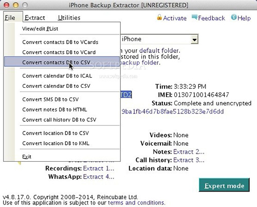257x207 pixels.
Task: Open the terms and conditions link
Action: pyautogui.click(x=136, y=203)
